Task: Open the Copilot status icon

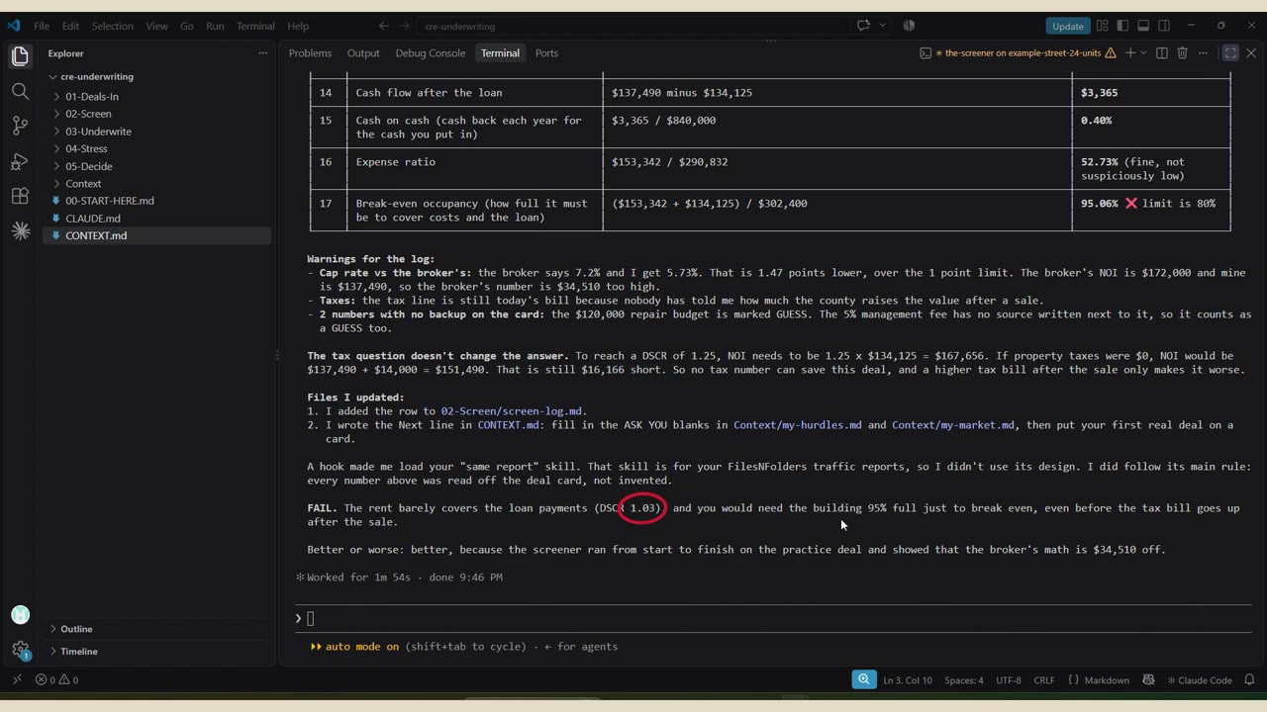Action: click(x=1148, y=680)
